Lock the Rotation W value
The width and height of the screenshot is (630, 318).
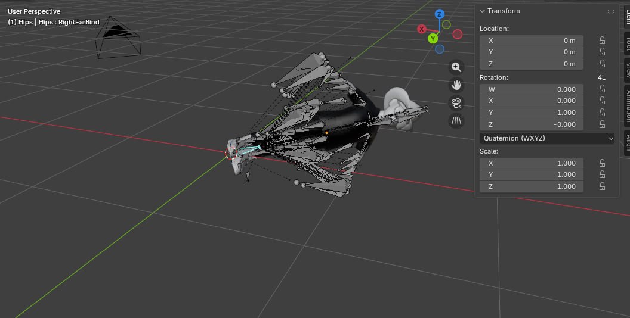602,89
